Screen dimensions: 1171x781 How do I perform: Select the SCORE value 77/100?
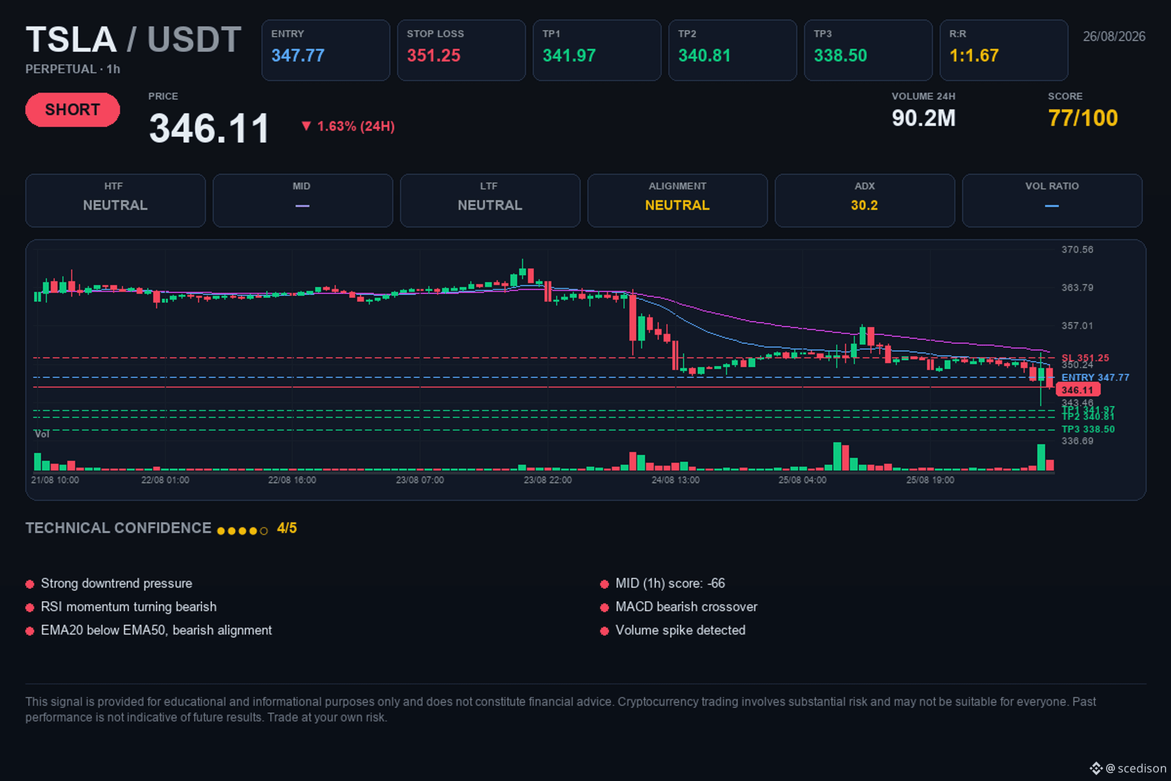point(1083,118)
